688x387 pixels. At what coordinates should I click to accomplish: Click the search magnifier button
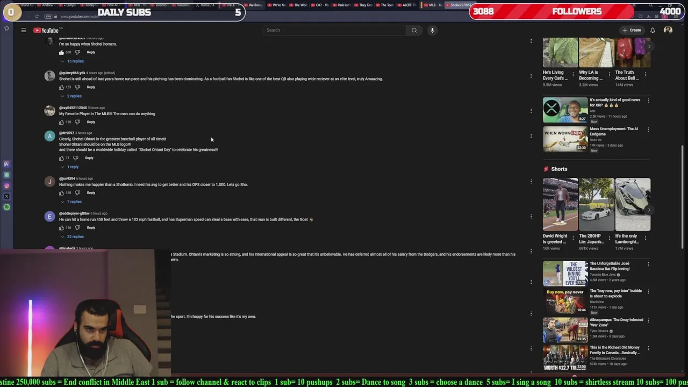pyautogui.click(x=414, y=30)
